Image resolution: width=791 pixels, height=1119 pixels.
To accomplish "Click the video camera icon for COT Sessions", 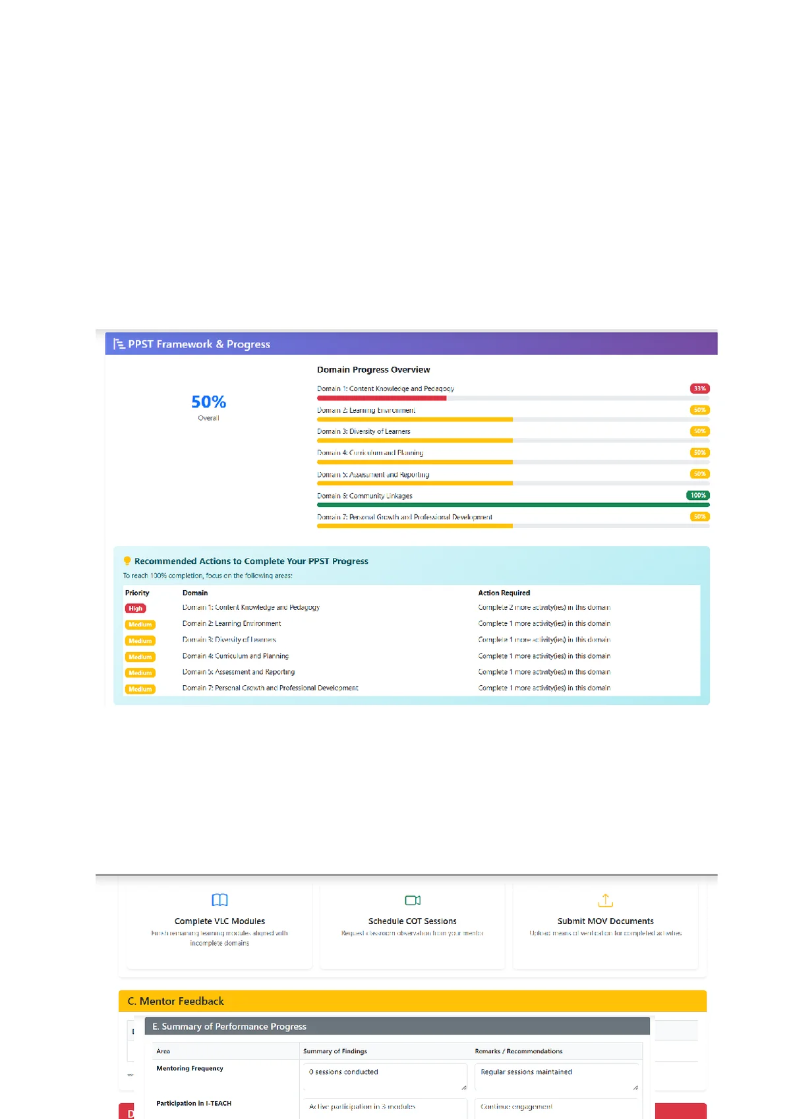I will coord(413,900).
